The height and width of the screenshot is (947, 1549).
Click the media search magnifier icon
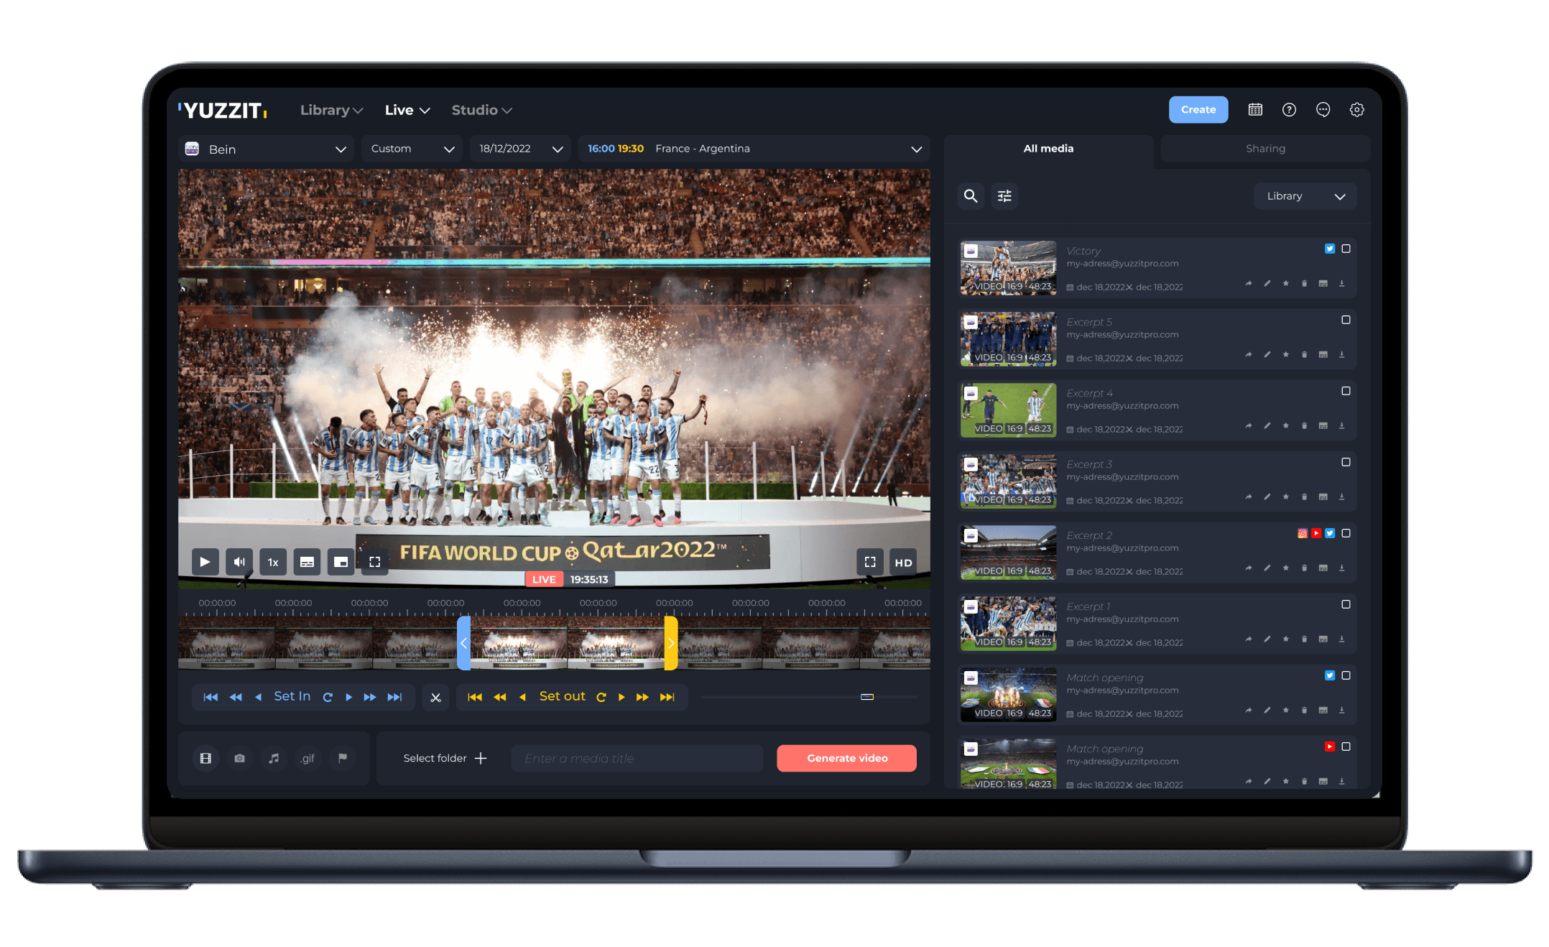(970, 196)
